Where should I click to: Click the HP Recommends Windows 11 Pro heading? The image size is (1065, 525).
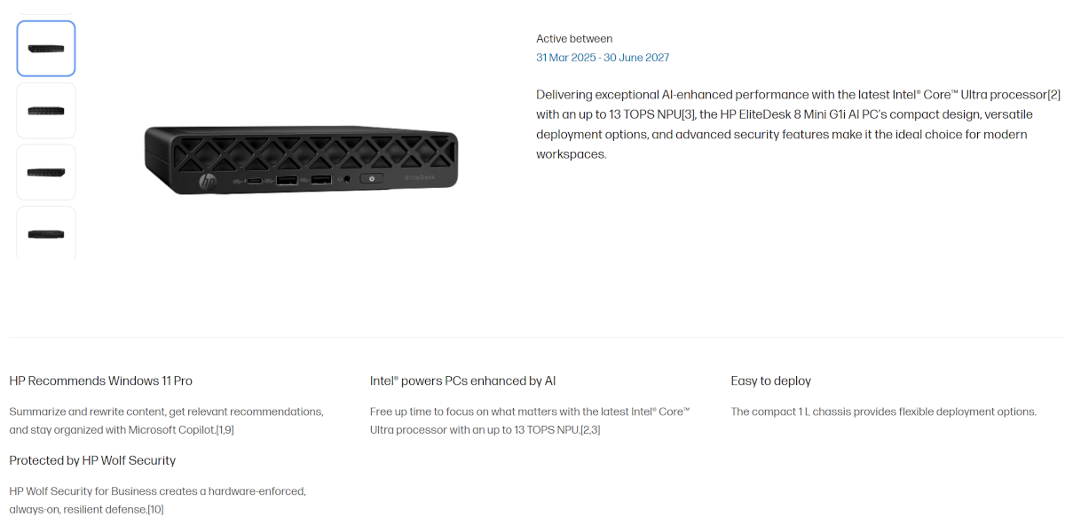pos(101,381)
